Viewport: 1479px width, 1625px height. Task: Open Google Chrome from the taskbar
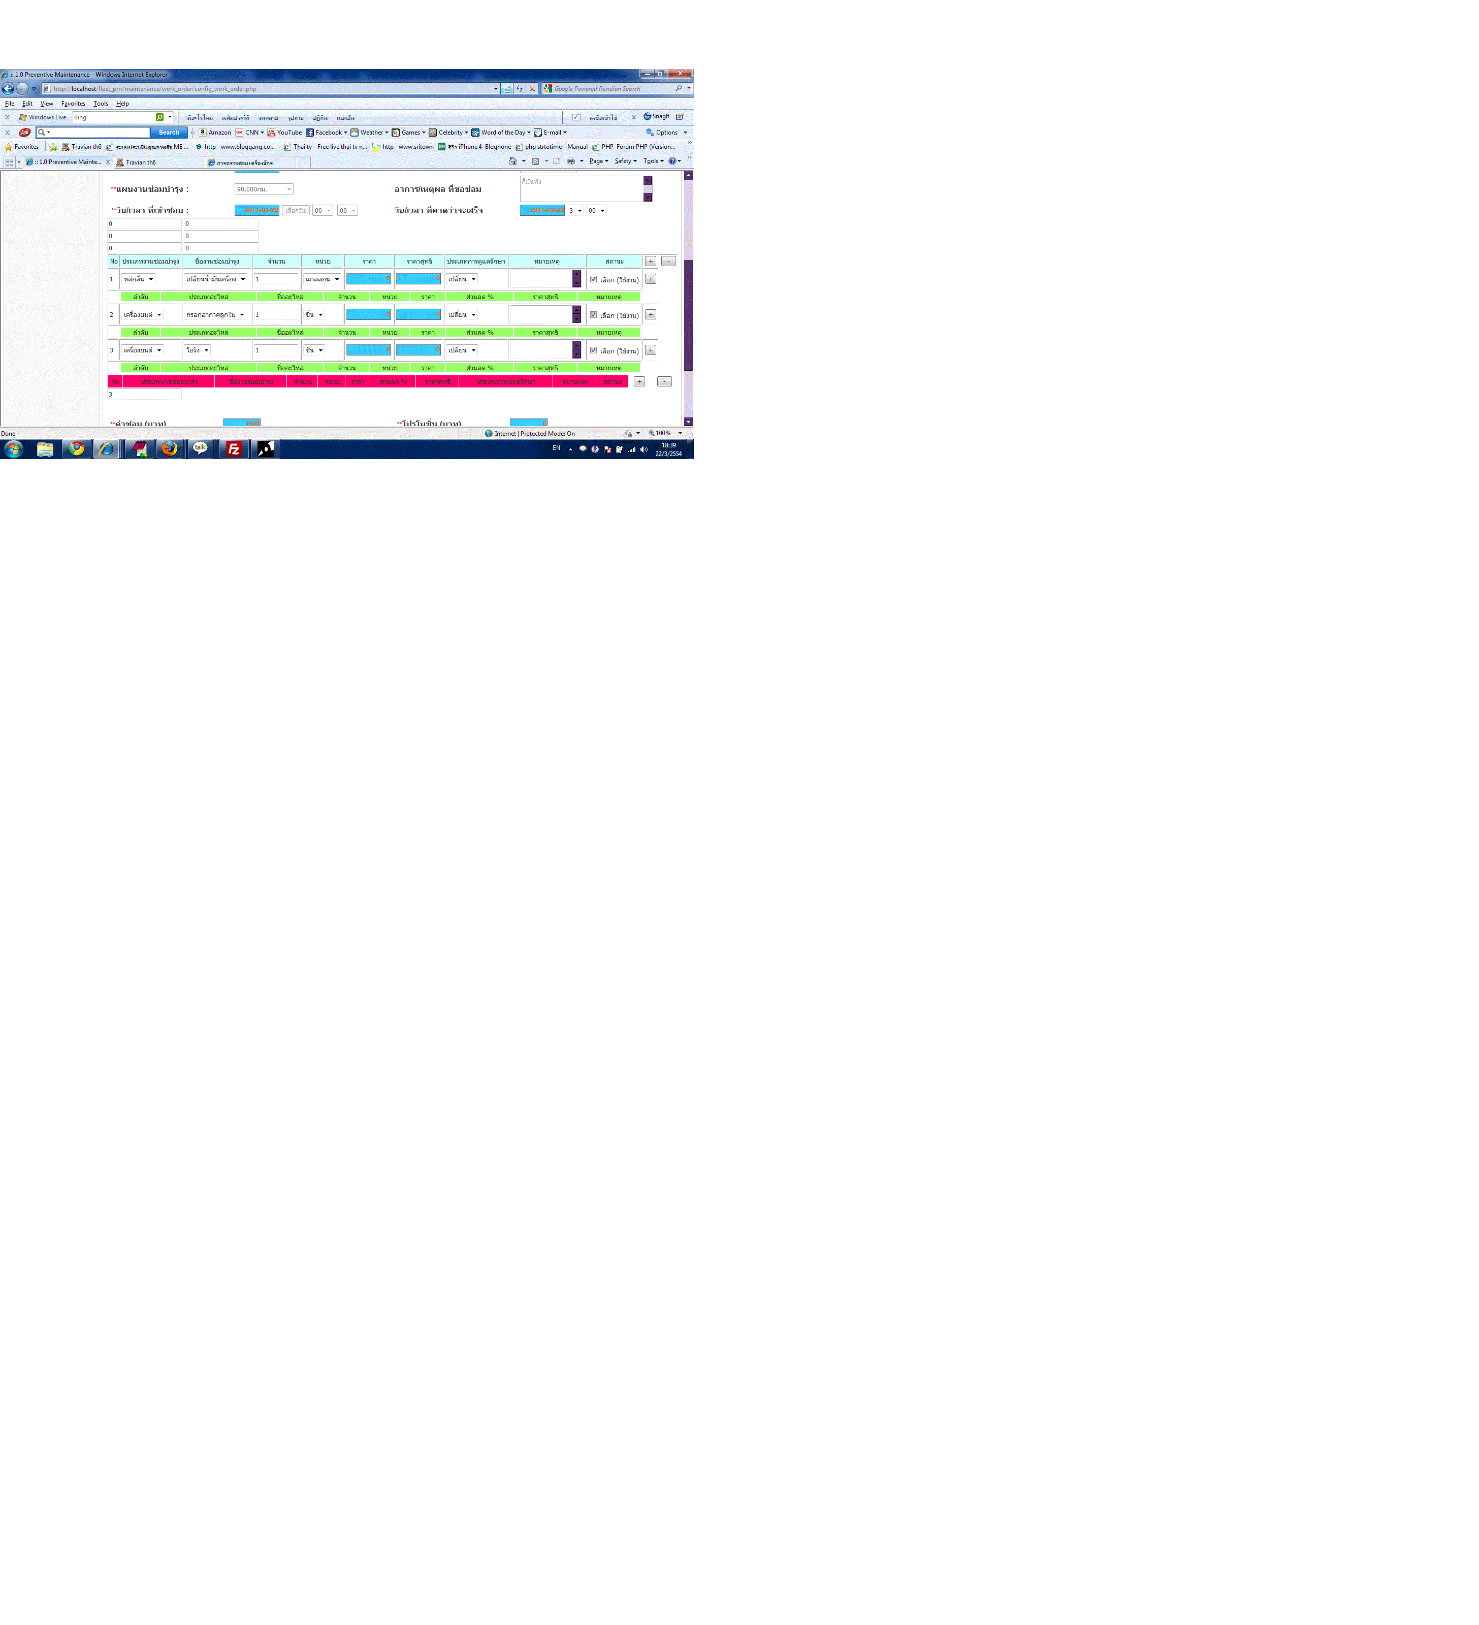77,449
